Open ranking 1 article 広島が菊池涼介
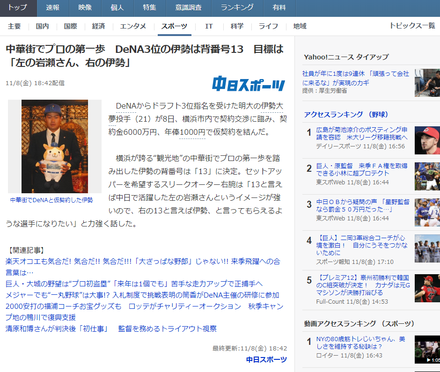 362,133
